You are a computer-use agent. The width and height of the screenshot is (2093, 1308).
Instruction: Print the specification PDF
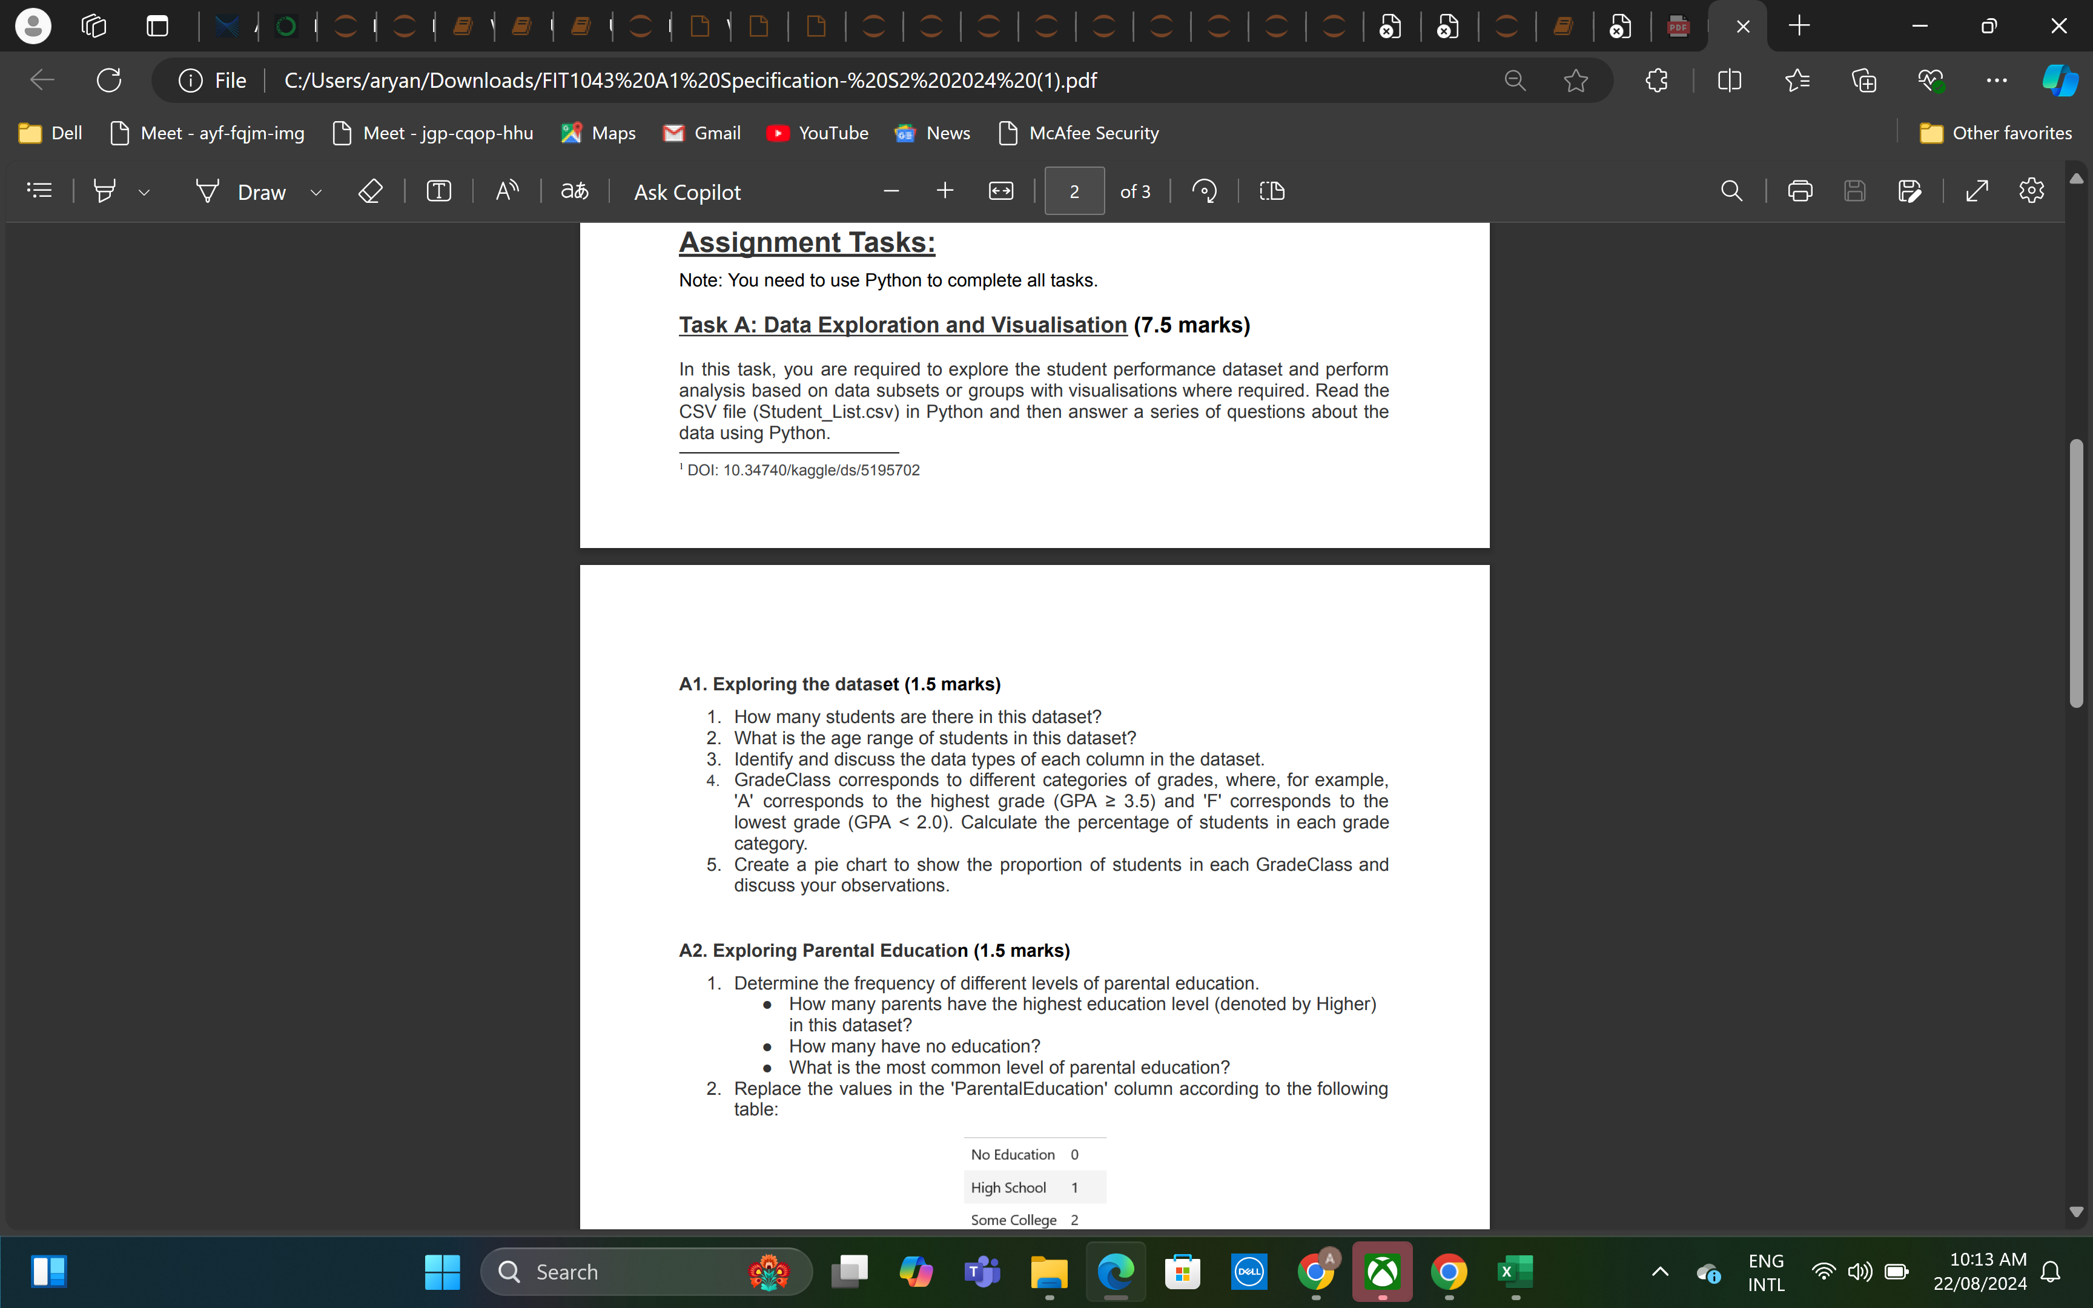[x=1800, y=190]
